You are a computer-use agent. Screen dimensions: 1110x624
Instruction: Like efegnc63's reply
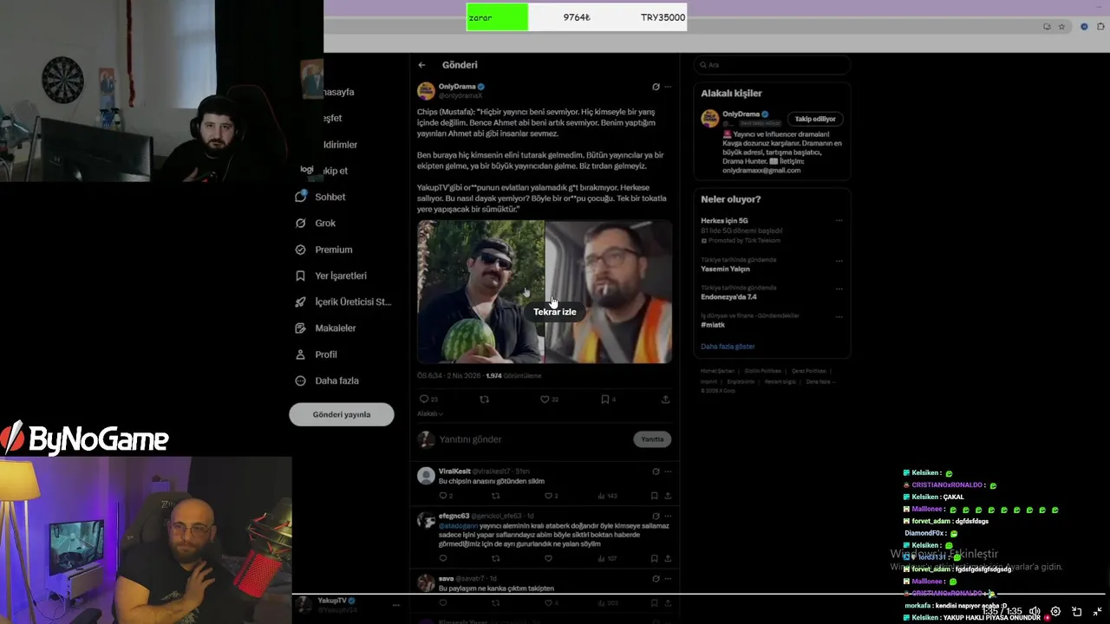(548, 559)
